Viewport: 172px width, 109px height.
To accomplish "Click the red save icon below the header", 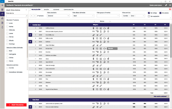I will click(170, 9).
